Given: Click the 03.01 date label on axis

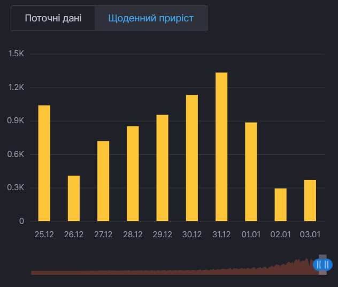Looking at the screenshot, I should point(310,235).
